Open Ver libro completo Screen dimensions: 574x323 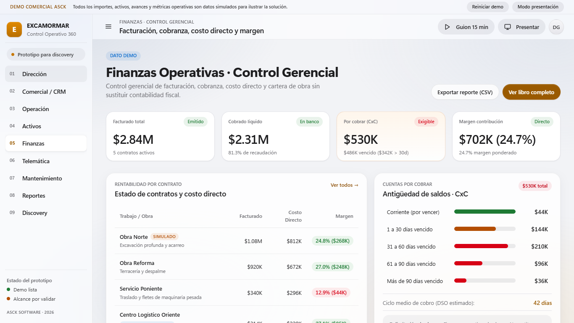click(531, 92)
